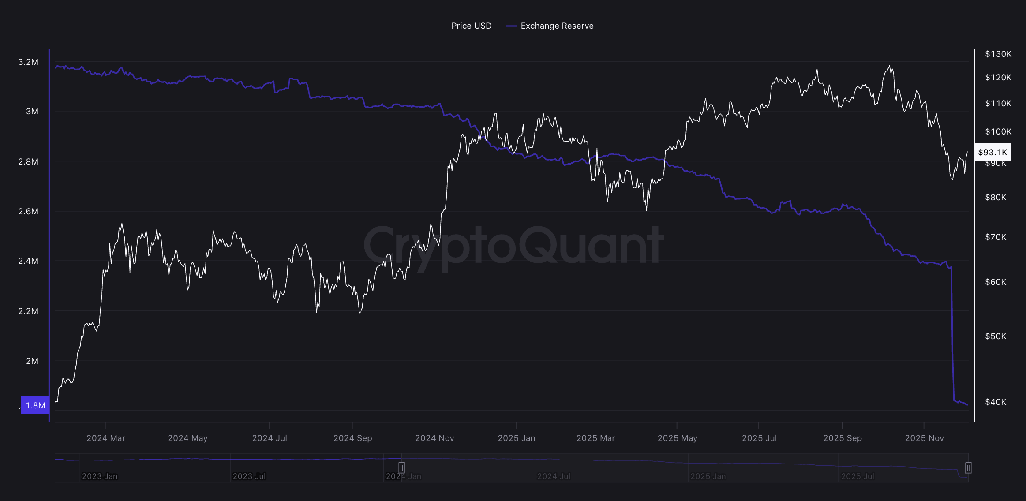Grab the right range selector handle

[x=968, y=467]
